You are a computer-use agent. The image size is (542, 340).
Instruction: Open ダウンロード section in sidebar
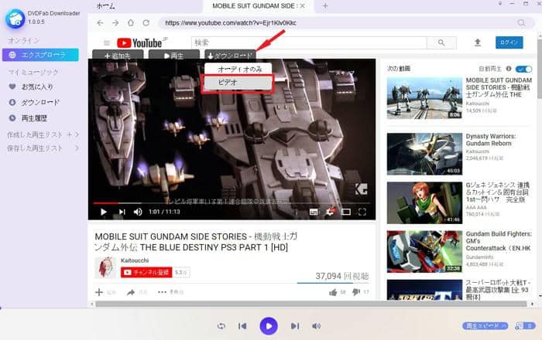pos(40,103)
